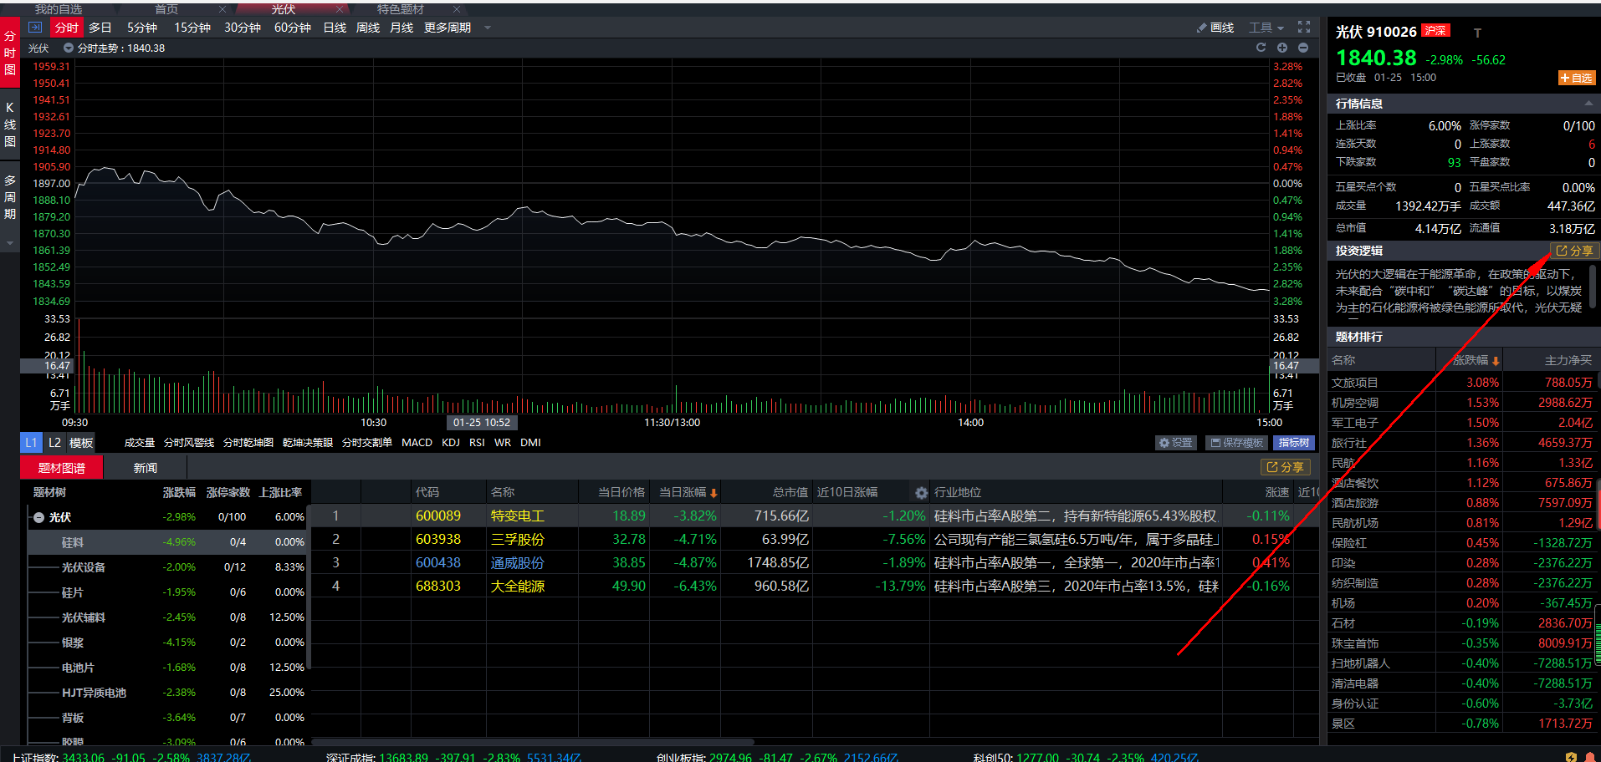Toggle fullscreen chart view icon
The width and height of the screenshot is (1601, 762).
click(1304, 28)
